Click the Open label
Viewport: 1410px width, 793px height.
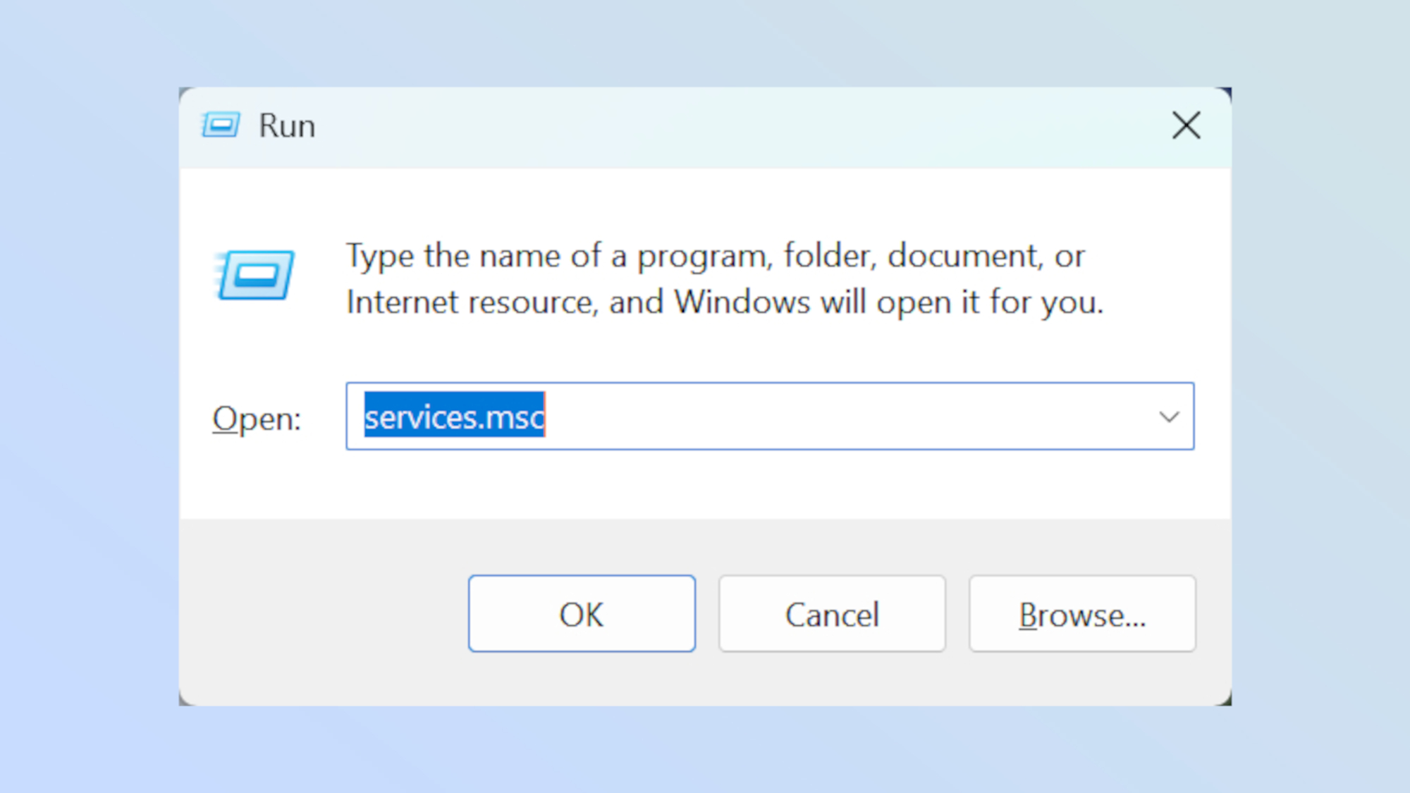(256, 417)
